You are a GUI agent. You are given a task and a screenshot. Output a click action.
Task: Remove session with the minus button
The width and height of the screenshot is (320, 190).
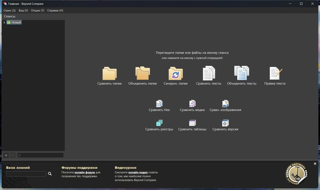(13, 155)
